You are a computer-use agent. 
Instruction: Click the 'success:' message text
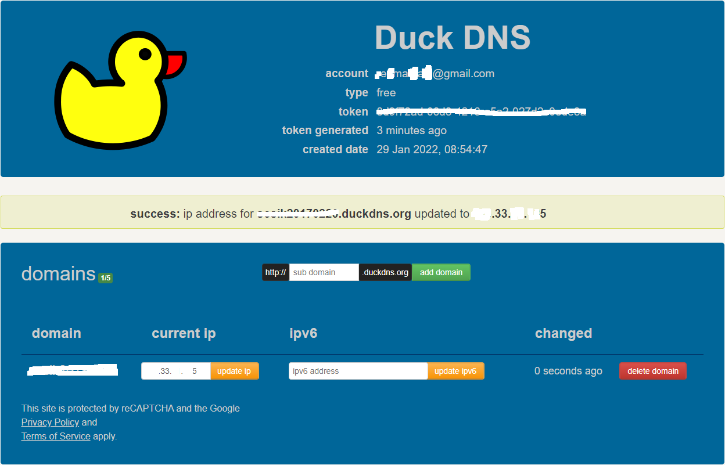click(155, 214)
